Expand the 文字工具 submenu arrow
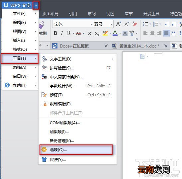 (x=113, y=59)
